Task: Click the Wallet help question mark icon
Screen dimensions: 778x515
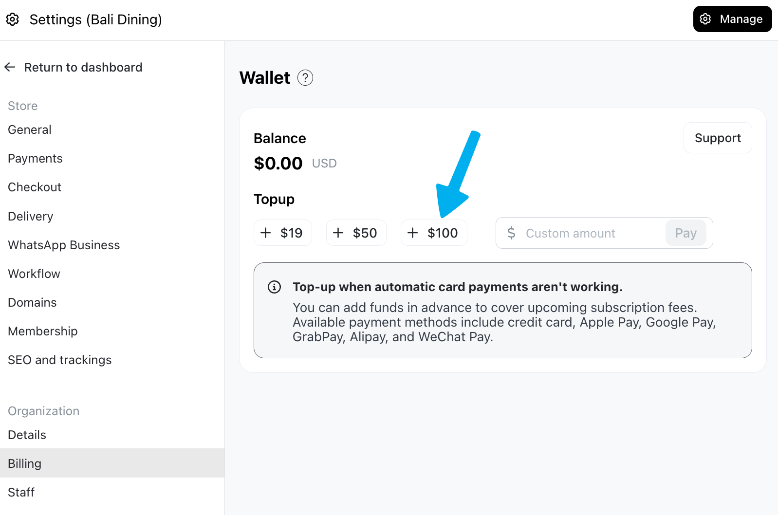Action: coord(305,78)
